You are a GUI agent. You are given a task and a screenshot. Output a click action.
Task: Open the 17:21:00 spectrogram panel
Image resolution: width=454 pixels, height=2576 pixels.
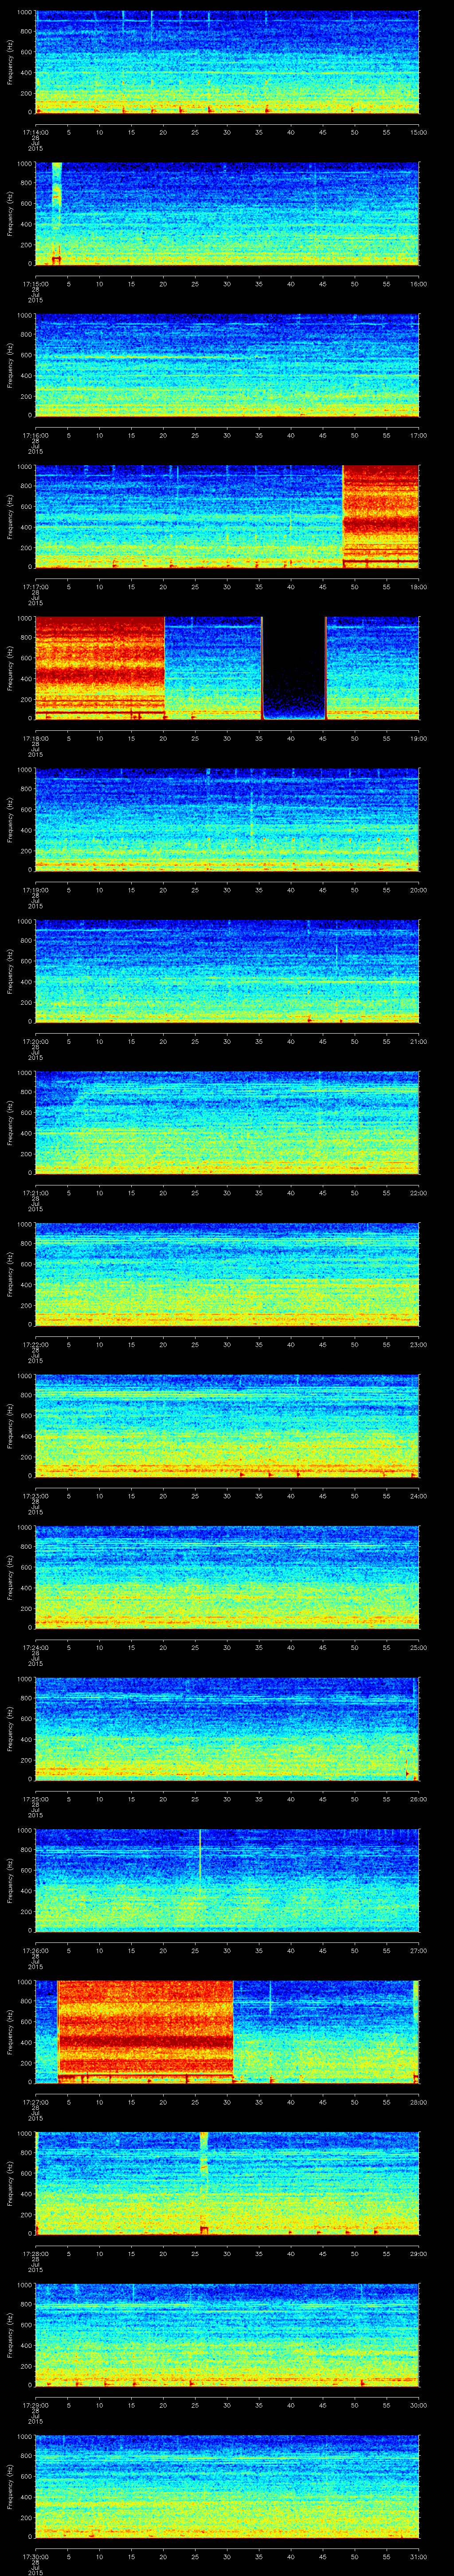click(x=227, y=1123)
